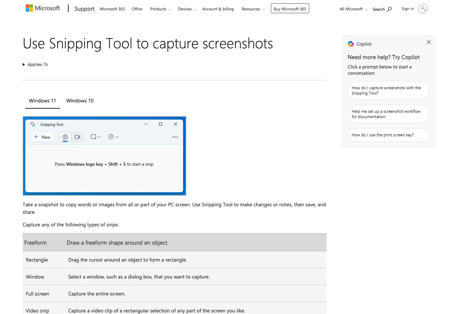This screenshot has width=453, height=314.
Task: Choose the print screen key prompt
Action: [389, 135]
